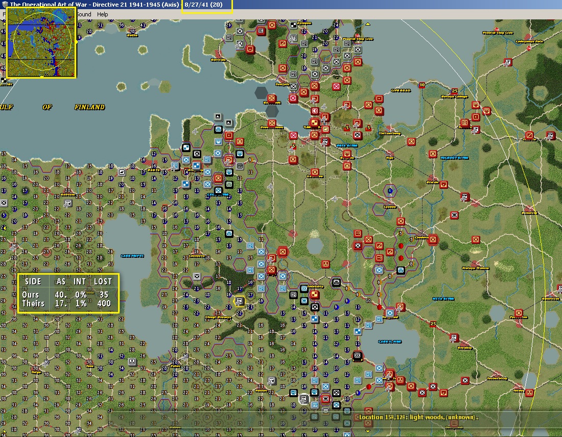Click the lower dark hex marker in the Gulf

coord(272,111)
